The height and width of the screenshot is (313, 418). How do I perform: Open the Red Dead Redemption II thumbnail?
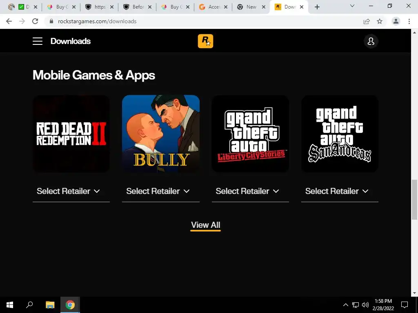71,134
